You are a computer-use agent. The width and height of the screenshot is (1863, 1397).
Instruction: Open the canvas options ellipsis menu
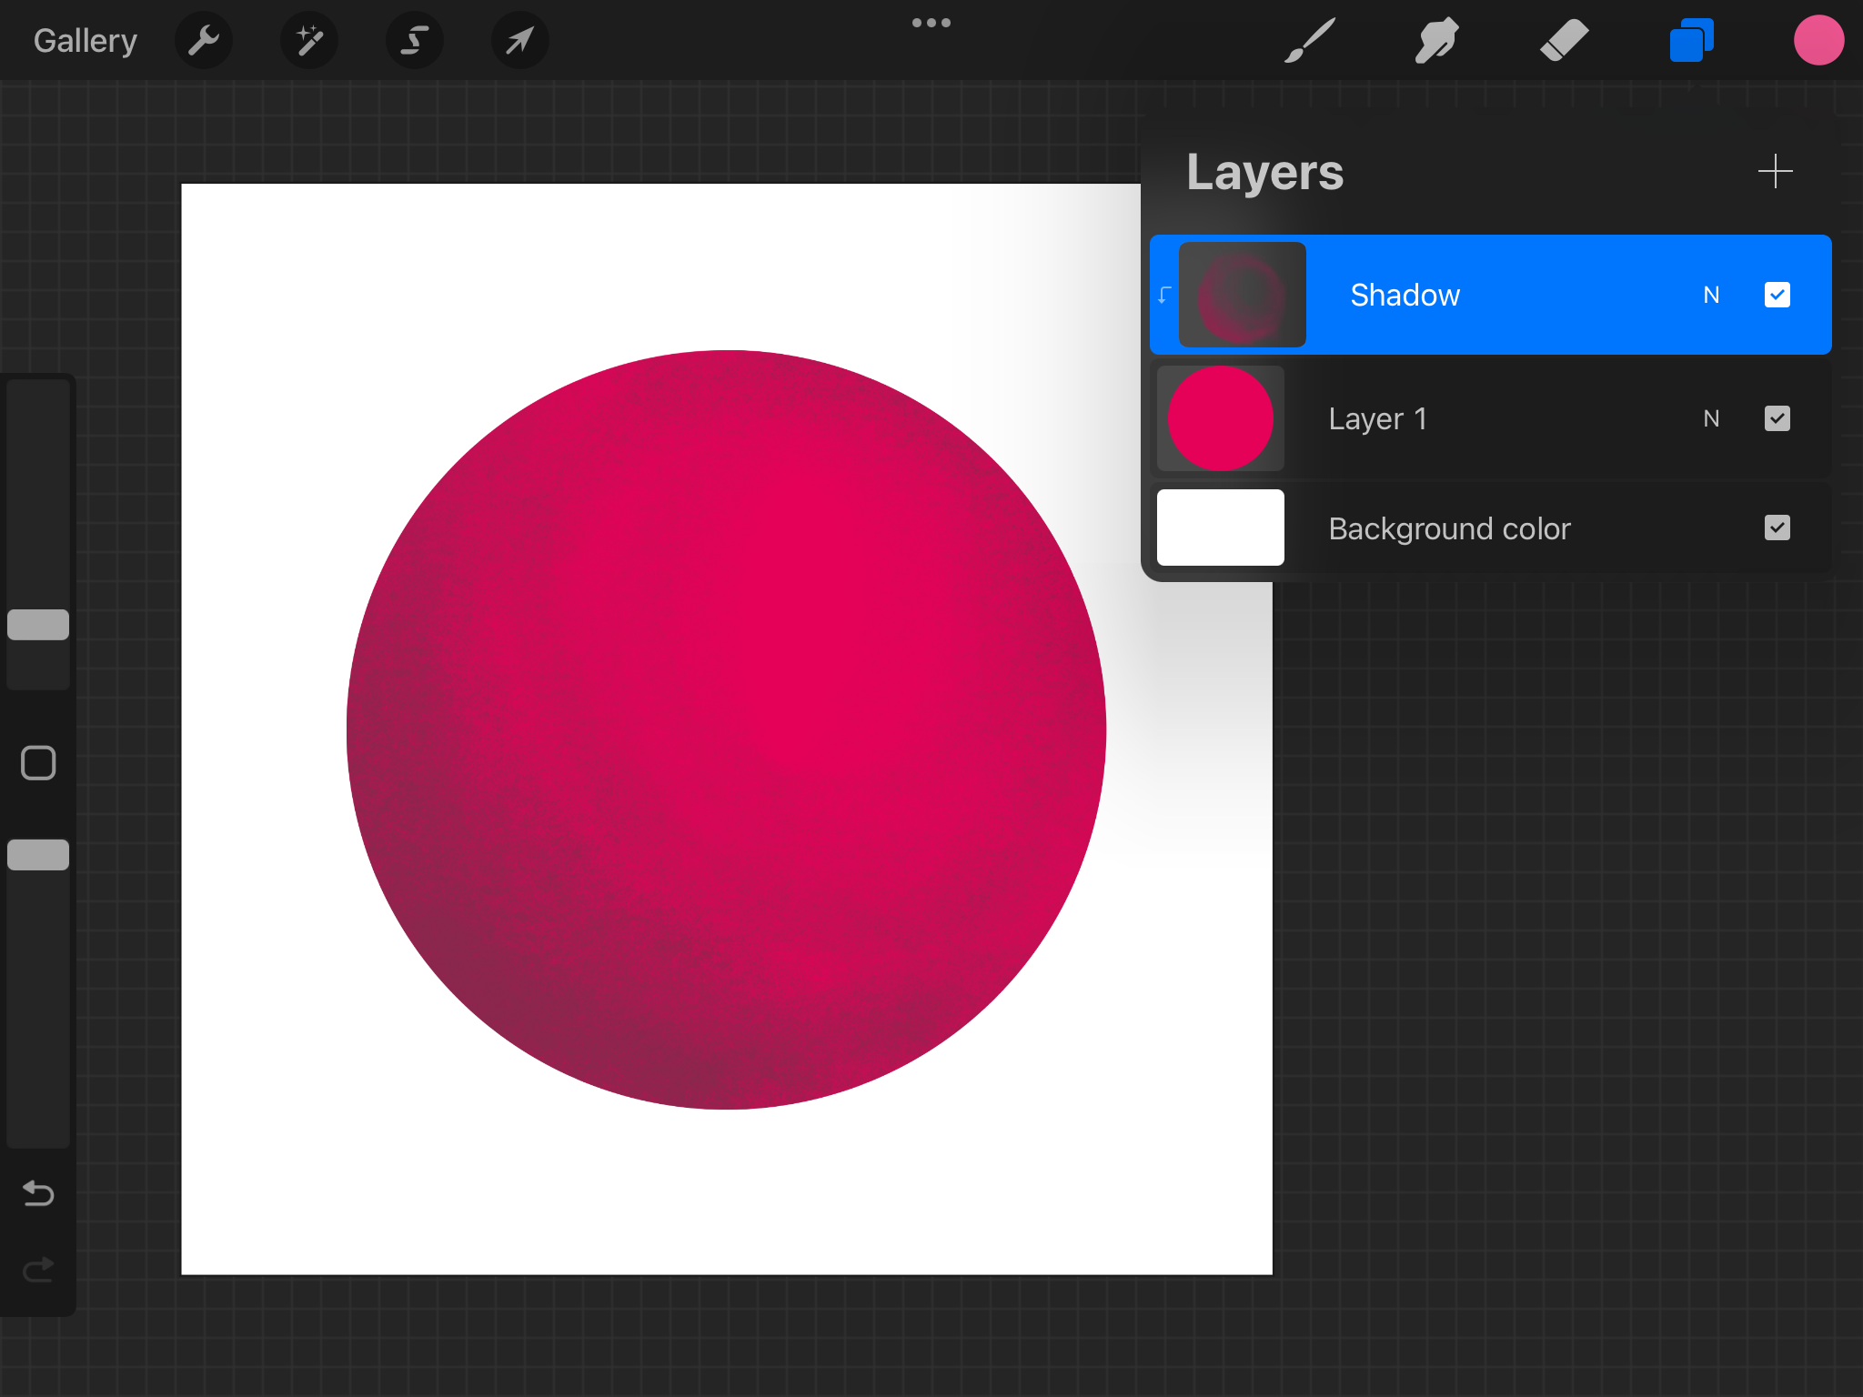[931, 23]
